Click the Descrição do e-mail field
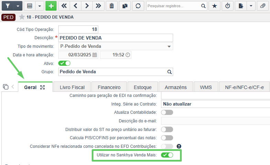Screen dimensions: 270x165 tap(216, 121)
